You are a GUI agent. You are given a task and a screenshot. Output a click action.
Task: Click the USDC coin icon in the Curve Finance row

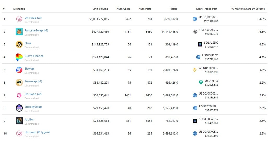click(x=198, y=57)
